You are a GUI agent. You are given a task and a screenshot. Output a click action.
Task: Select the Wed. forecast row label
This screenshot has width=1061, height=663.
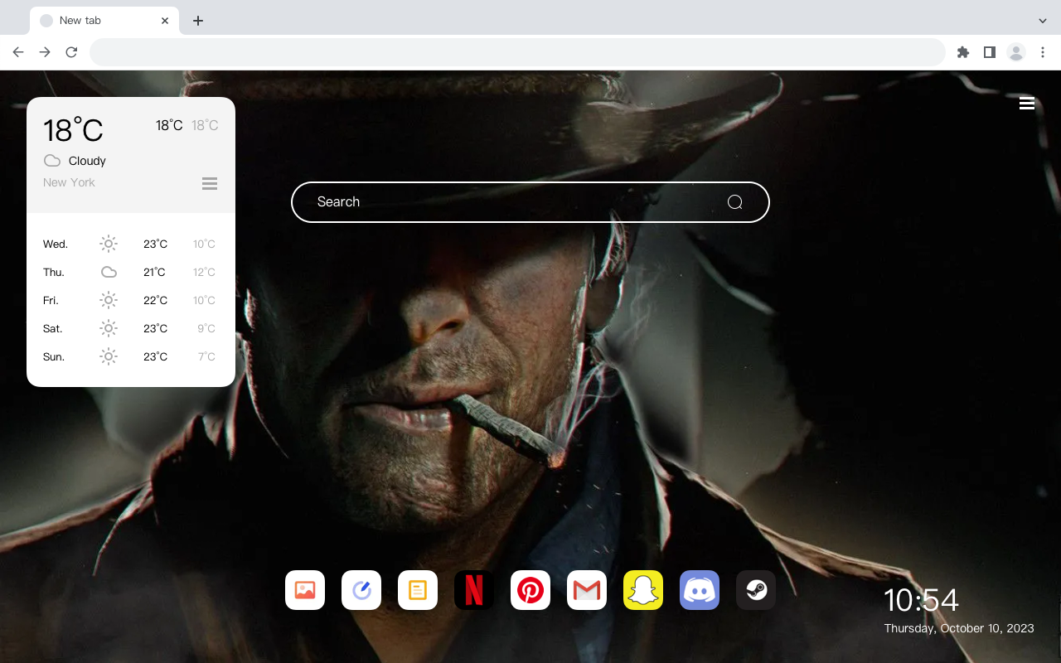[x=56, y=244]
